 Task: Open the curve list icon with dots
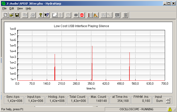(90, 15)
